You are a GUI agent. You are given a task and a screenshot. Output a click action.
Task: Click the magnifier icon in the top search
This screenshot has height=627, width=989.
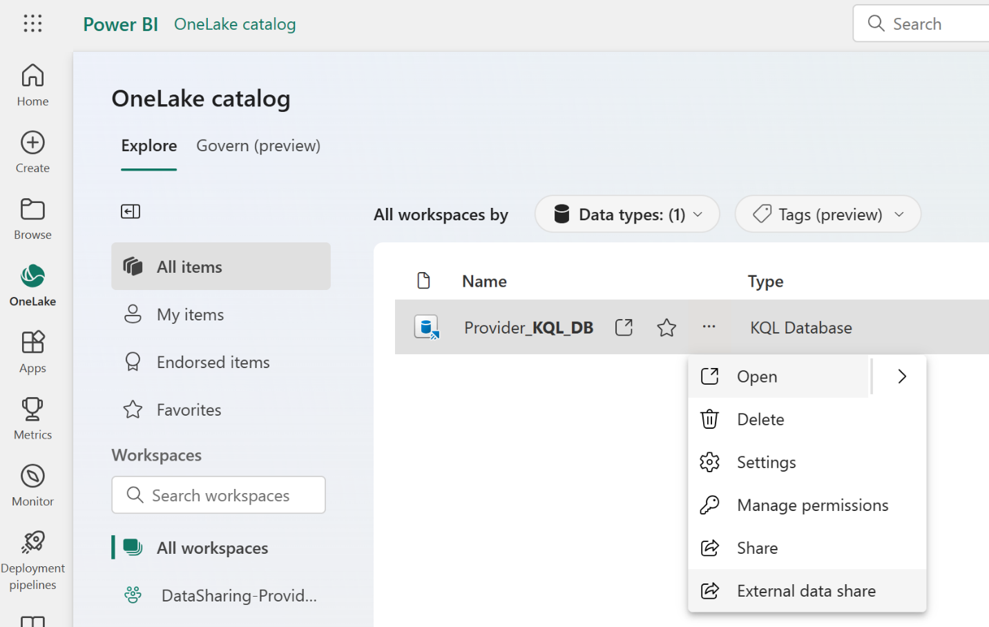click(x=876, y=23)
